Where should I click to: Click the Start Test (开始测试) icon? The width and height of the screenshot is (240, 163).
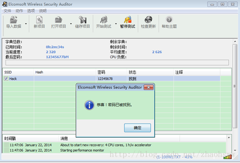(104, 20)
